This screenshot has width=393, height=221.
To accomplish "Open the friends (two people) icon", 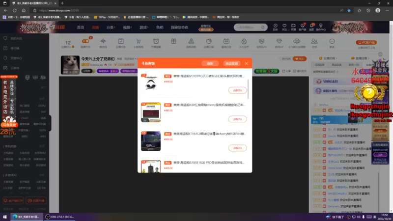I will pyautogui.click(x=314, y=41).
